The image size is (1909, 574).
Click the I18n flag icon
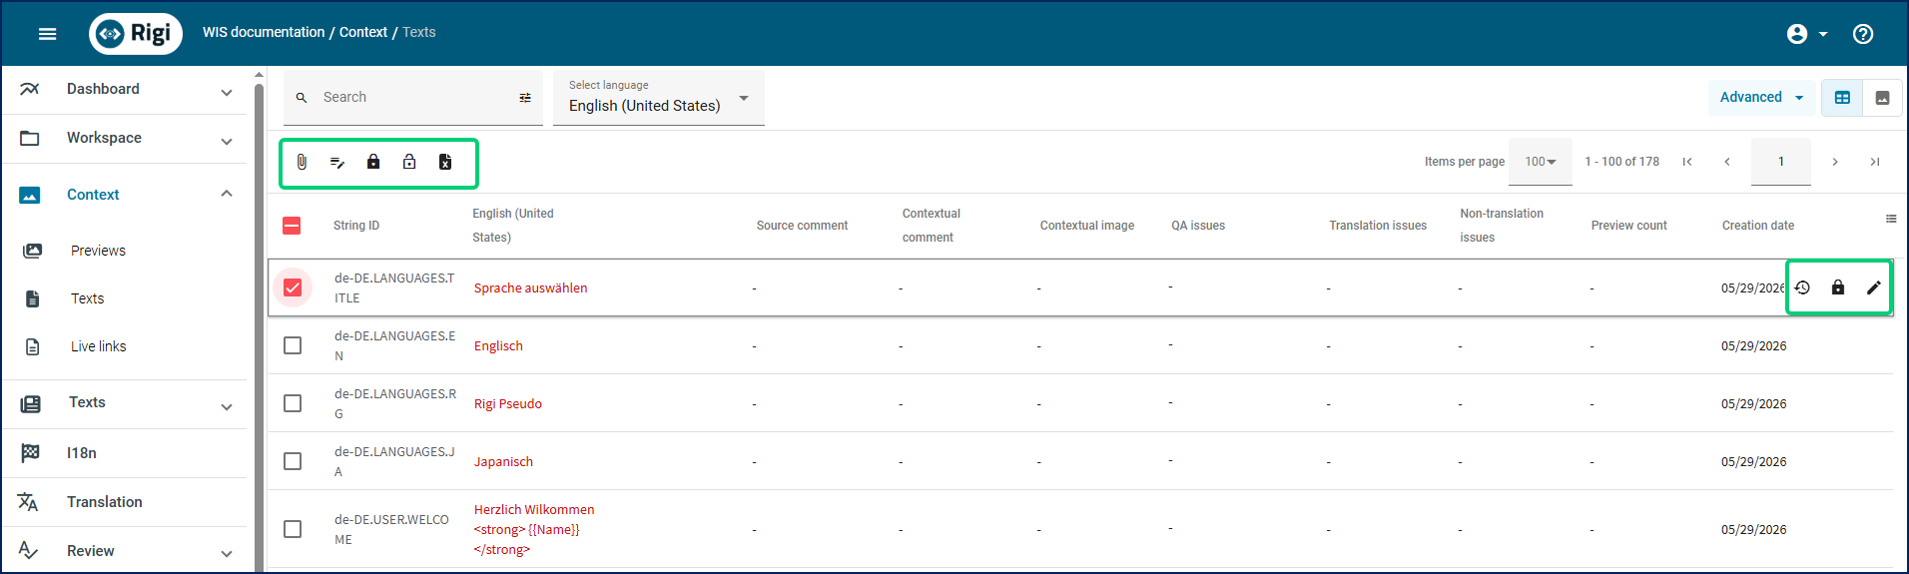pos(30,452)
